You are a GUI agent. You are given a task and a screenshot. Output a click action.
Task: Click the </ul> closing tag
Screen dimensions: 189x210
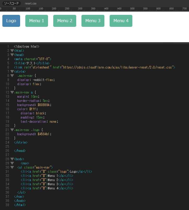tap(21, 192)
